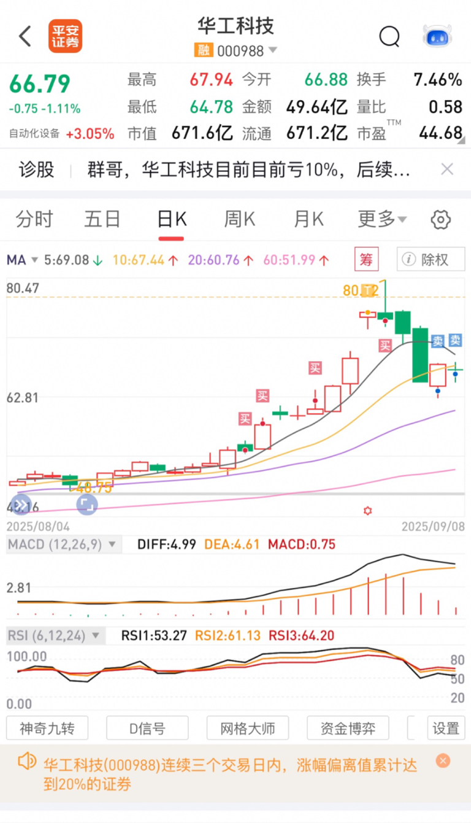The width and height of the screenshot is (471, 823).
Task: Open the 神奇九转 indicator
Action: tap(47, 728)
